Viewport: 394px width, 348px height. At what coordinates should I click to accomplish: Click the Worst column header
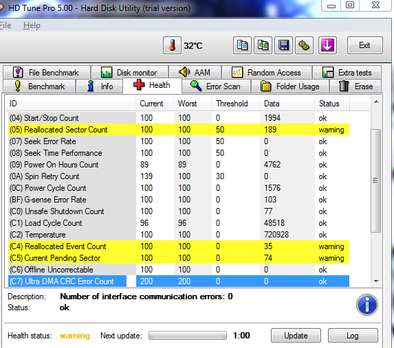click(193, 104)
